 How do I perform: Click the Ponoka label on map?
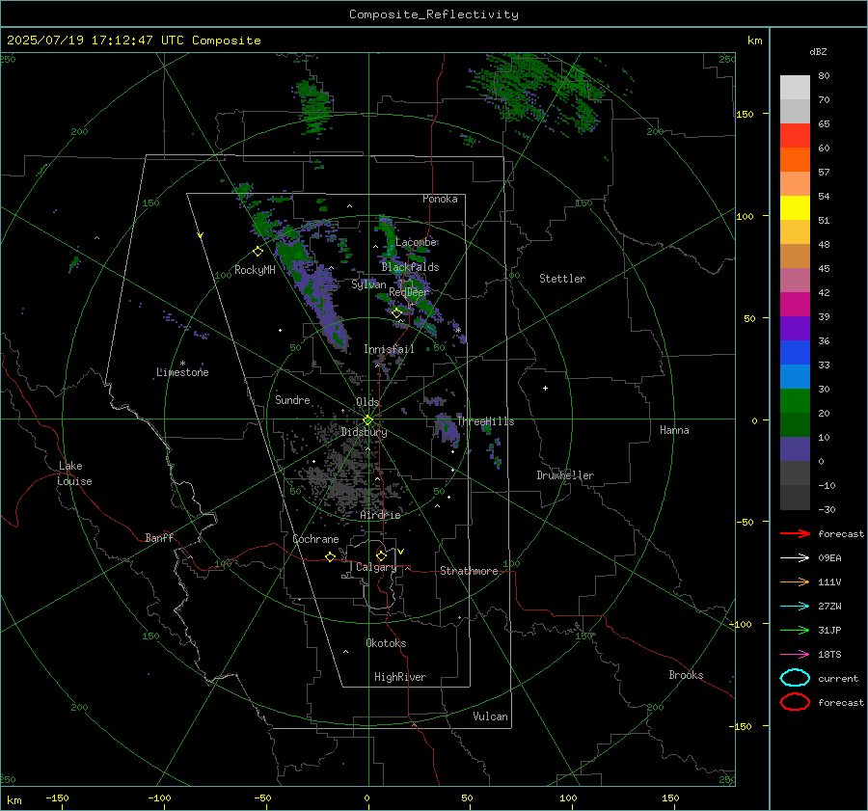click(440, 199)
